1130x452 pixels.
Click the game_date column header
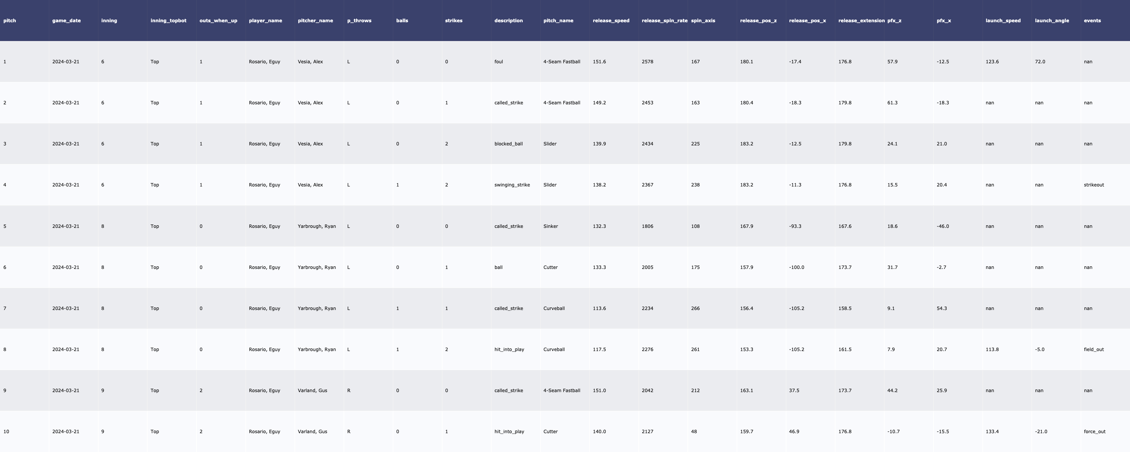[66, 21]
